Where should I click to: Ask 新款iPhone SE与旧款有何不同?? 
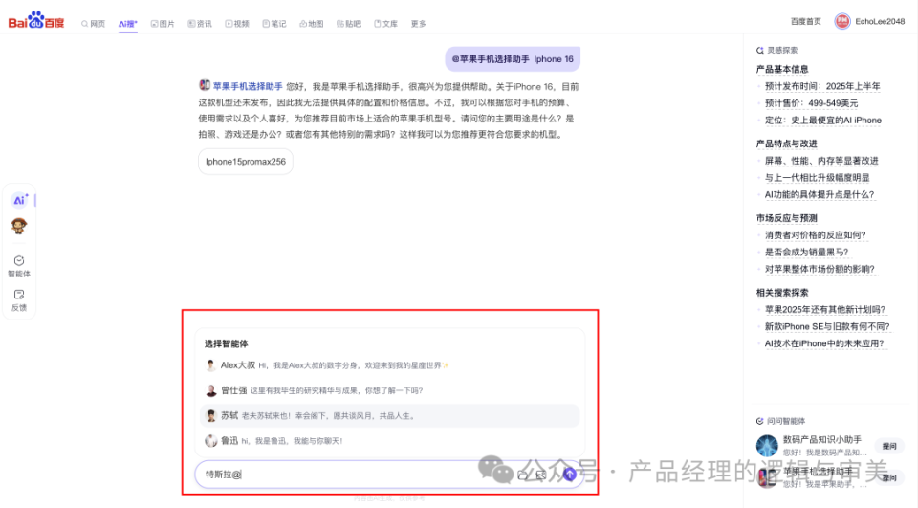(x=826, y=327)
